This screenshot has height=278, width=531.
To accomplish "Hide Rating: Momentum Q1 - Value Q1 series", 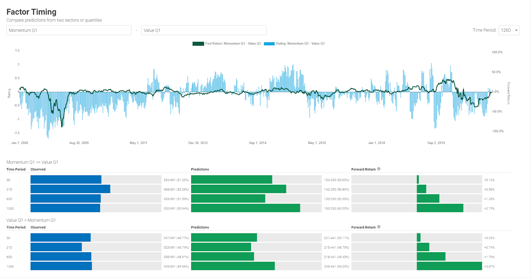I will point(300,44).
